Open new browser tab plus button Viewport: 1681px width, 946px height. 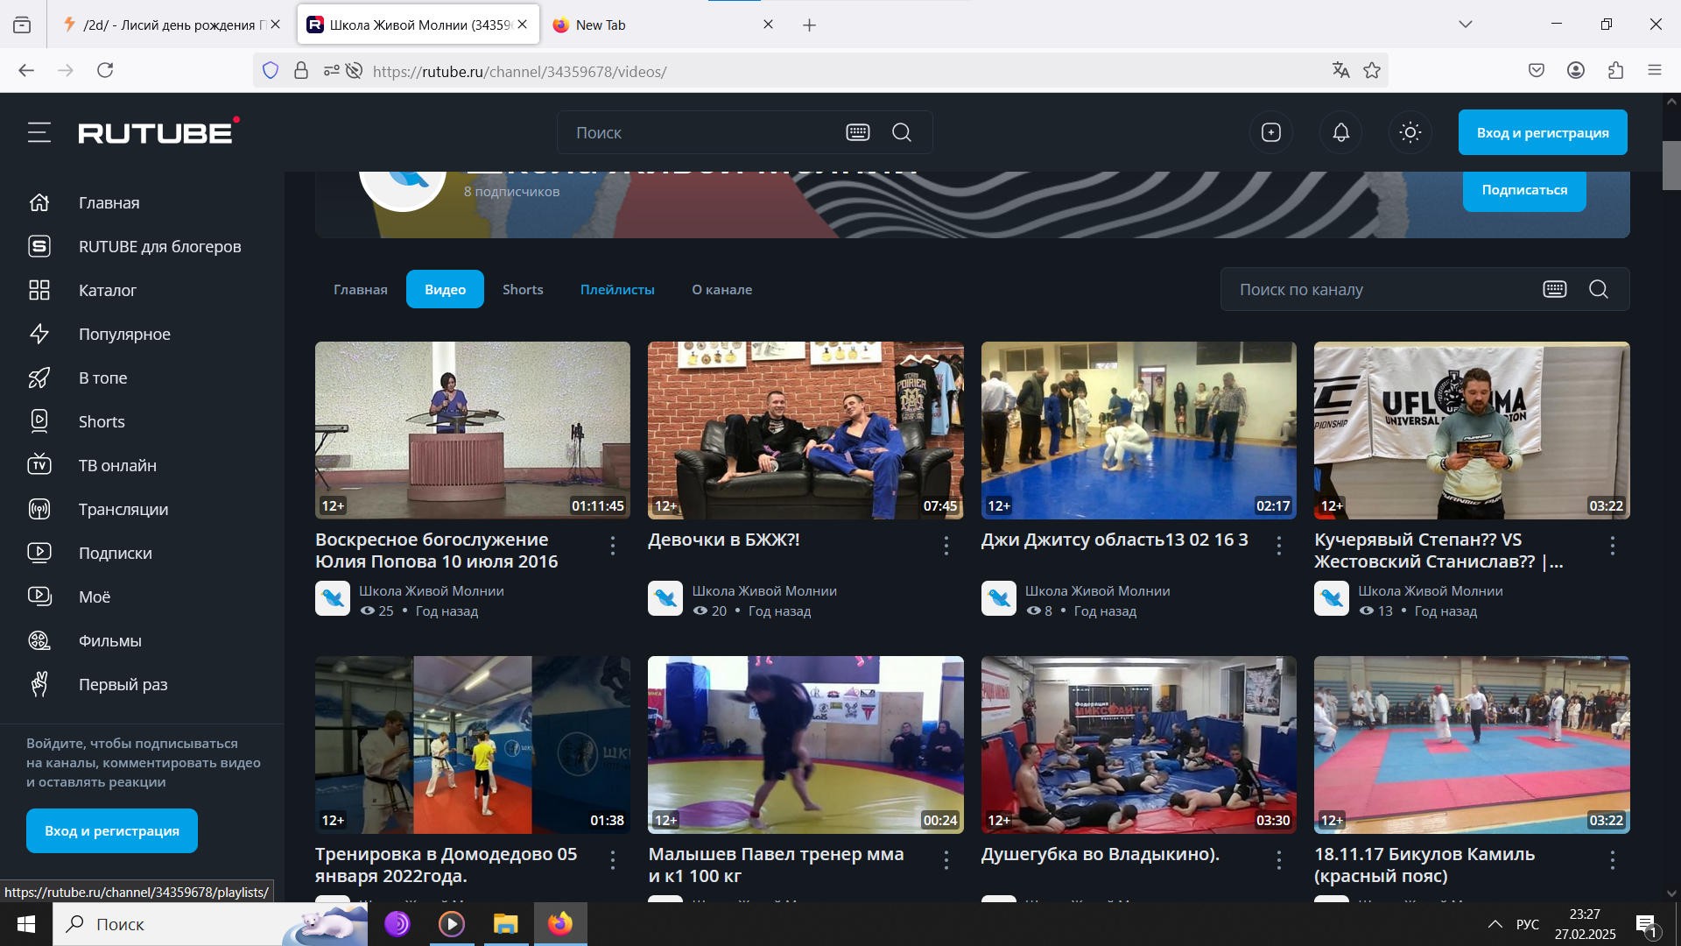click(x=810, y=25)
